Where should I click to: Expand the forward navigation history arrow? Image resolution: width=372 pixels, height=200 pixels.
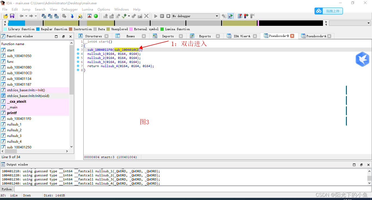pos(36,16)
